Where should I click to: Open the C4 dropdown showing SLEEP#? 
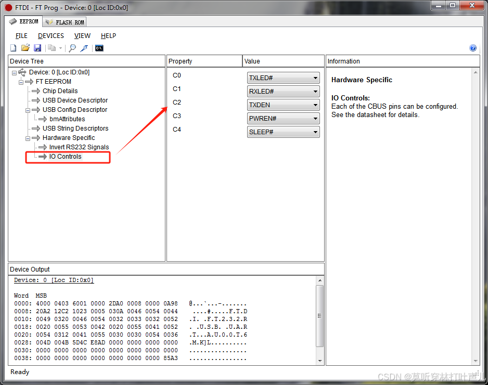point(283,132)
